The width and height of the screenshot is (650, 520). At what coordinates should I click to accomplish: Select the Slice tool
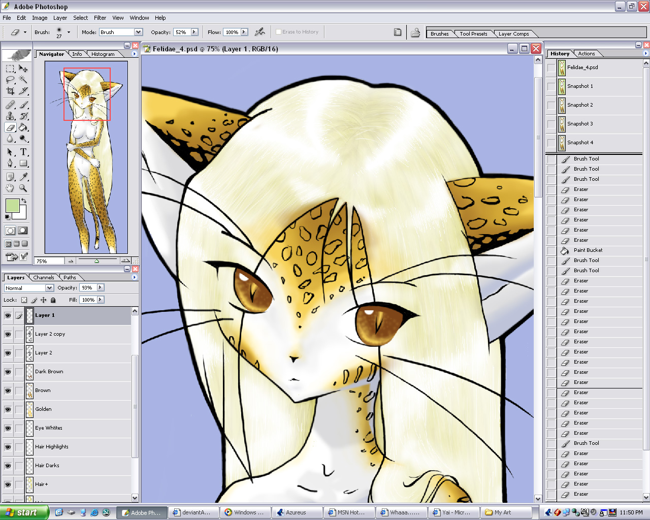click(23, 91)
